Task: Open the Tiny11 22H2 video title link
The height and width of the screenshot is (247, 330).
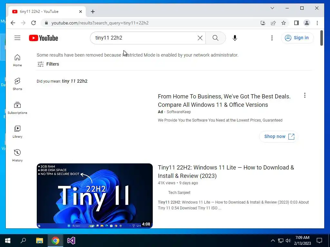Action: coord(226,172)
